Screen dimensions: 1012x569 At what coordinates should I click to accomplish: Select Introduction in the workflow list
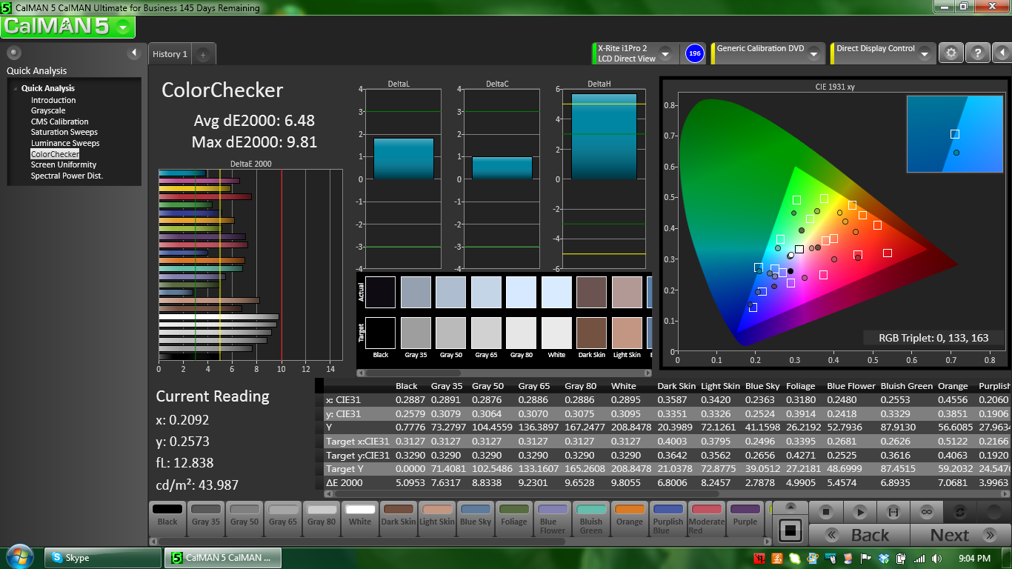pos(53,100)
